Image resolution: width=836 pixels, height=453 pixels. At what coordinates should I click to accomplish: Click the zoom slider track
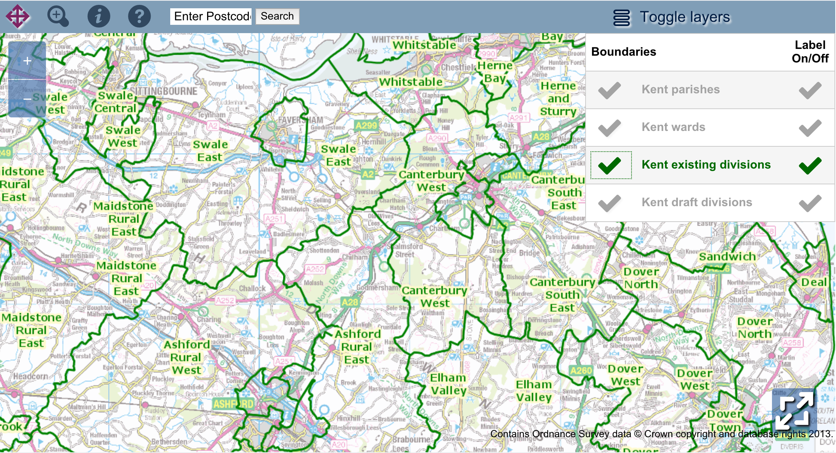point(27,80)
